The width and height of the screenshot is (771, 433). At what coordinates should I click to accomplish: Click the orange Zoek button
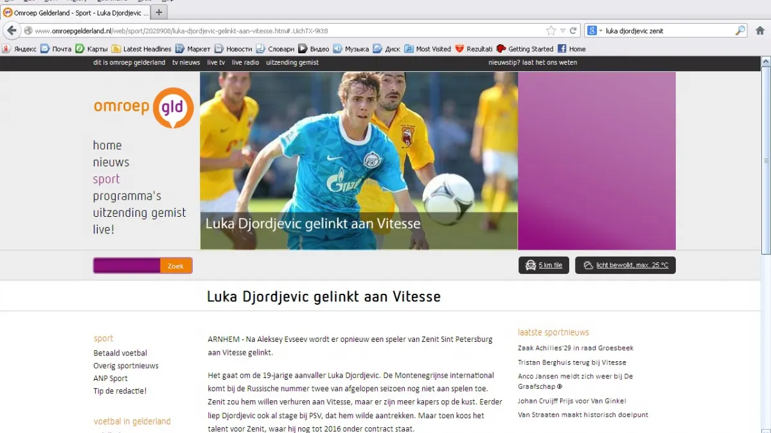coord(176,266)
